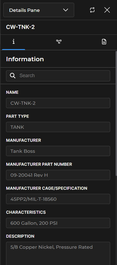Select the 45PP2/MIL-T-18560 specification field
Image resolution: width=117 pixels, height=265 pixels.
[x=58, y=199]
